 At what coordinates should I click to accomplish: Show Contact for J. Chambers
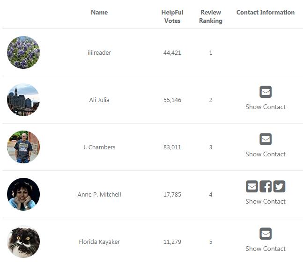coord(266,154)
